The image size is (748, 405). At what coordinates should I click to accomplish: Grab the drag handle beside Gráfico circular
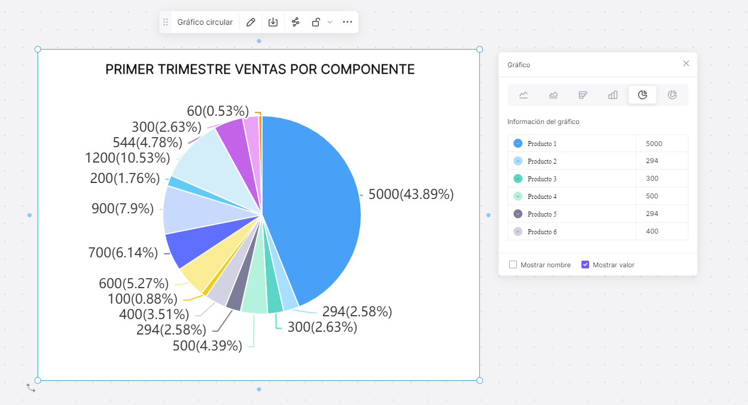click(165, 22)
